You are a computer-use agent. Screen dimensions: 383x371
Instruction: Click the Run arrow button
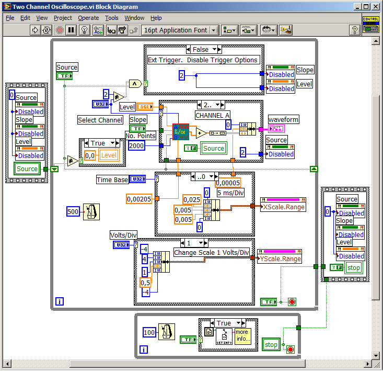35,30
